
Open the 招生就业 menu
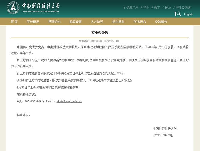[118, 21]
